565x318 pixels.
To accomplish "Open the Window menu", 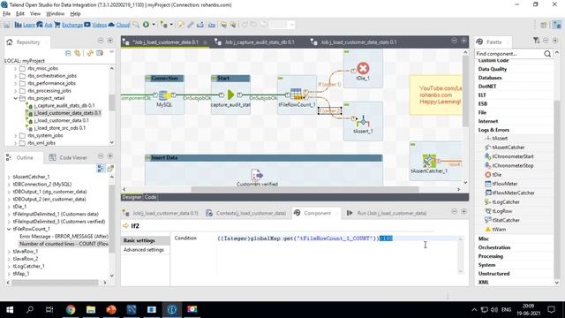I will [55, 14].
